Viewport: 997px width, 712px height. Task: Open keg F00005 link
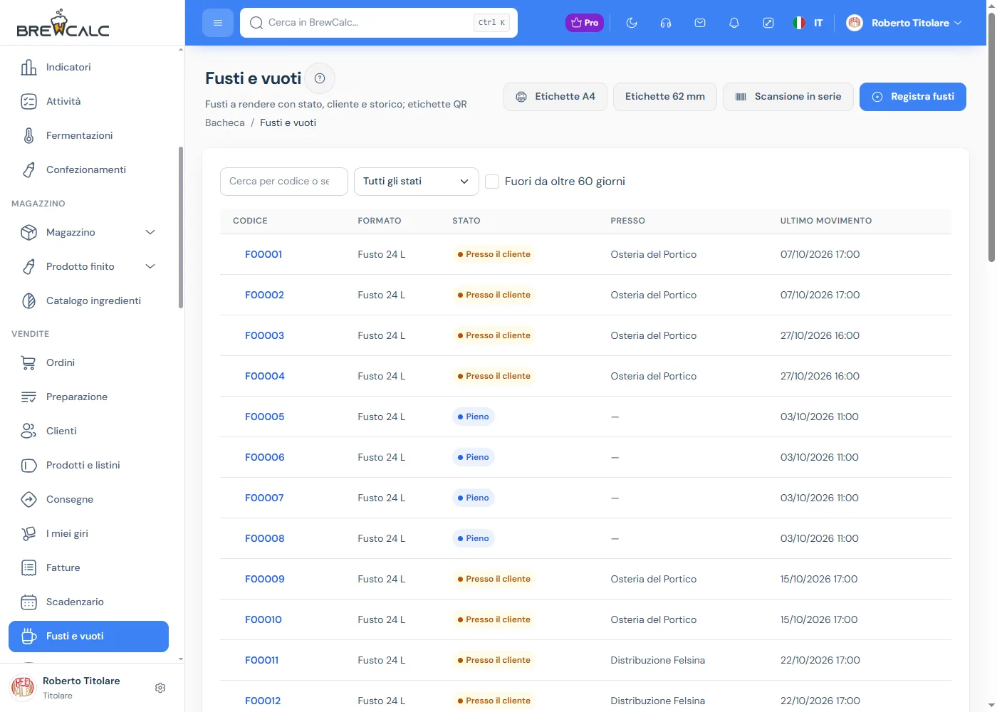point(265,417)
